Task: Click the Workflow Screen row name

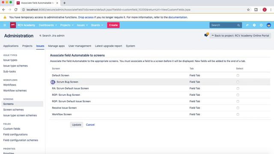Action: [62, 114]
